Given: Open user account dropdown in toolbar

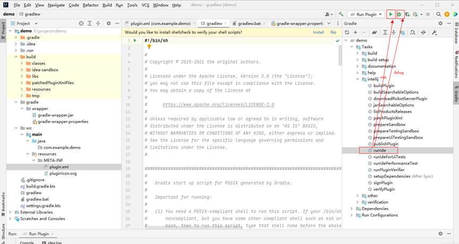Looking at the screenshot, I should (x=329, y=14).
